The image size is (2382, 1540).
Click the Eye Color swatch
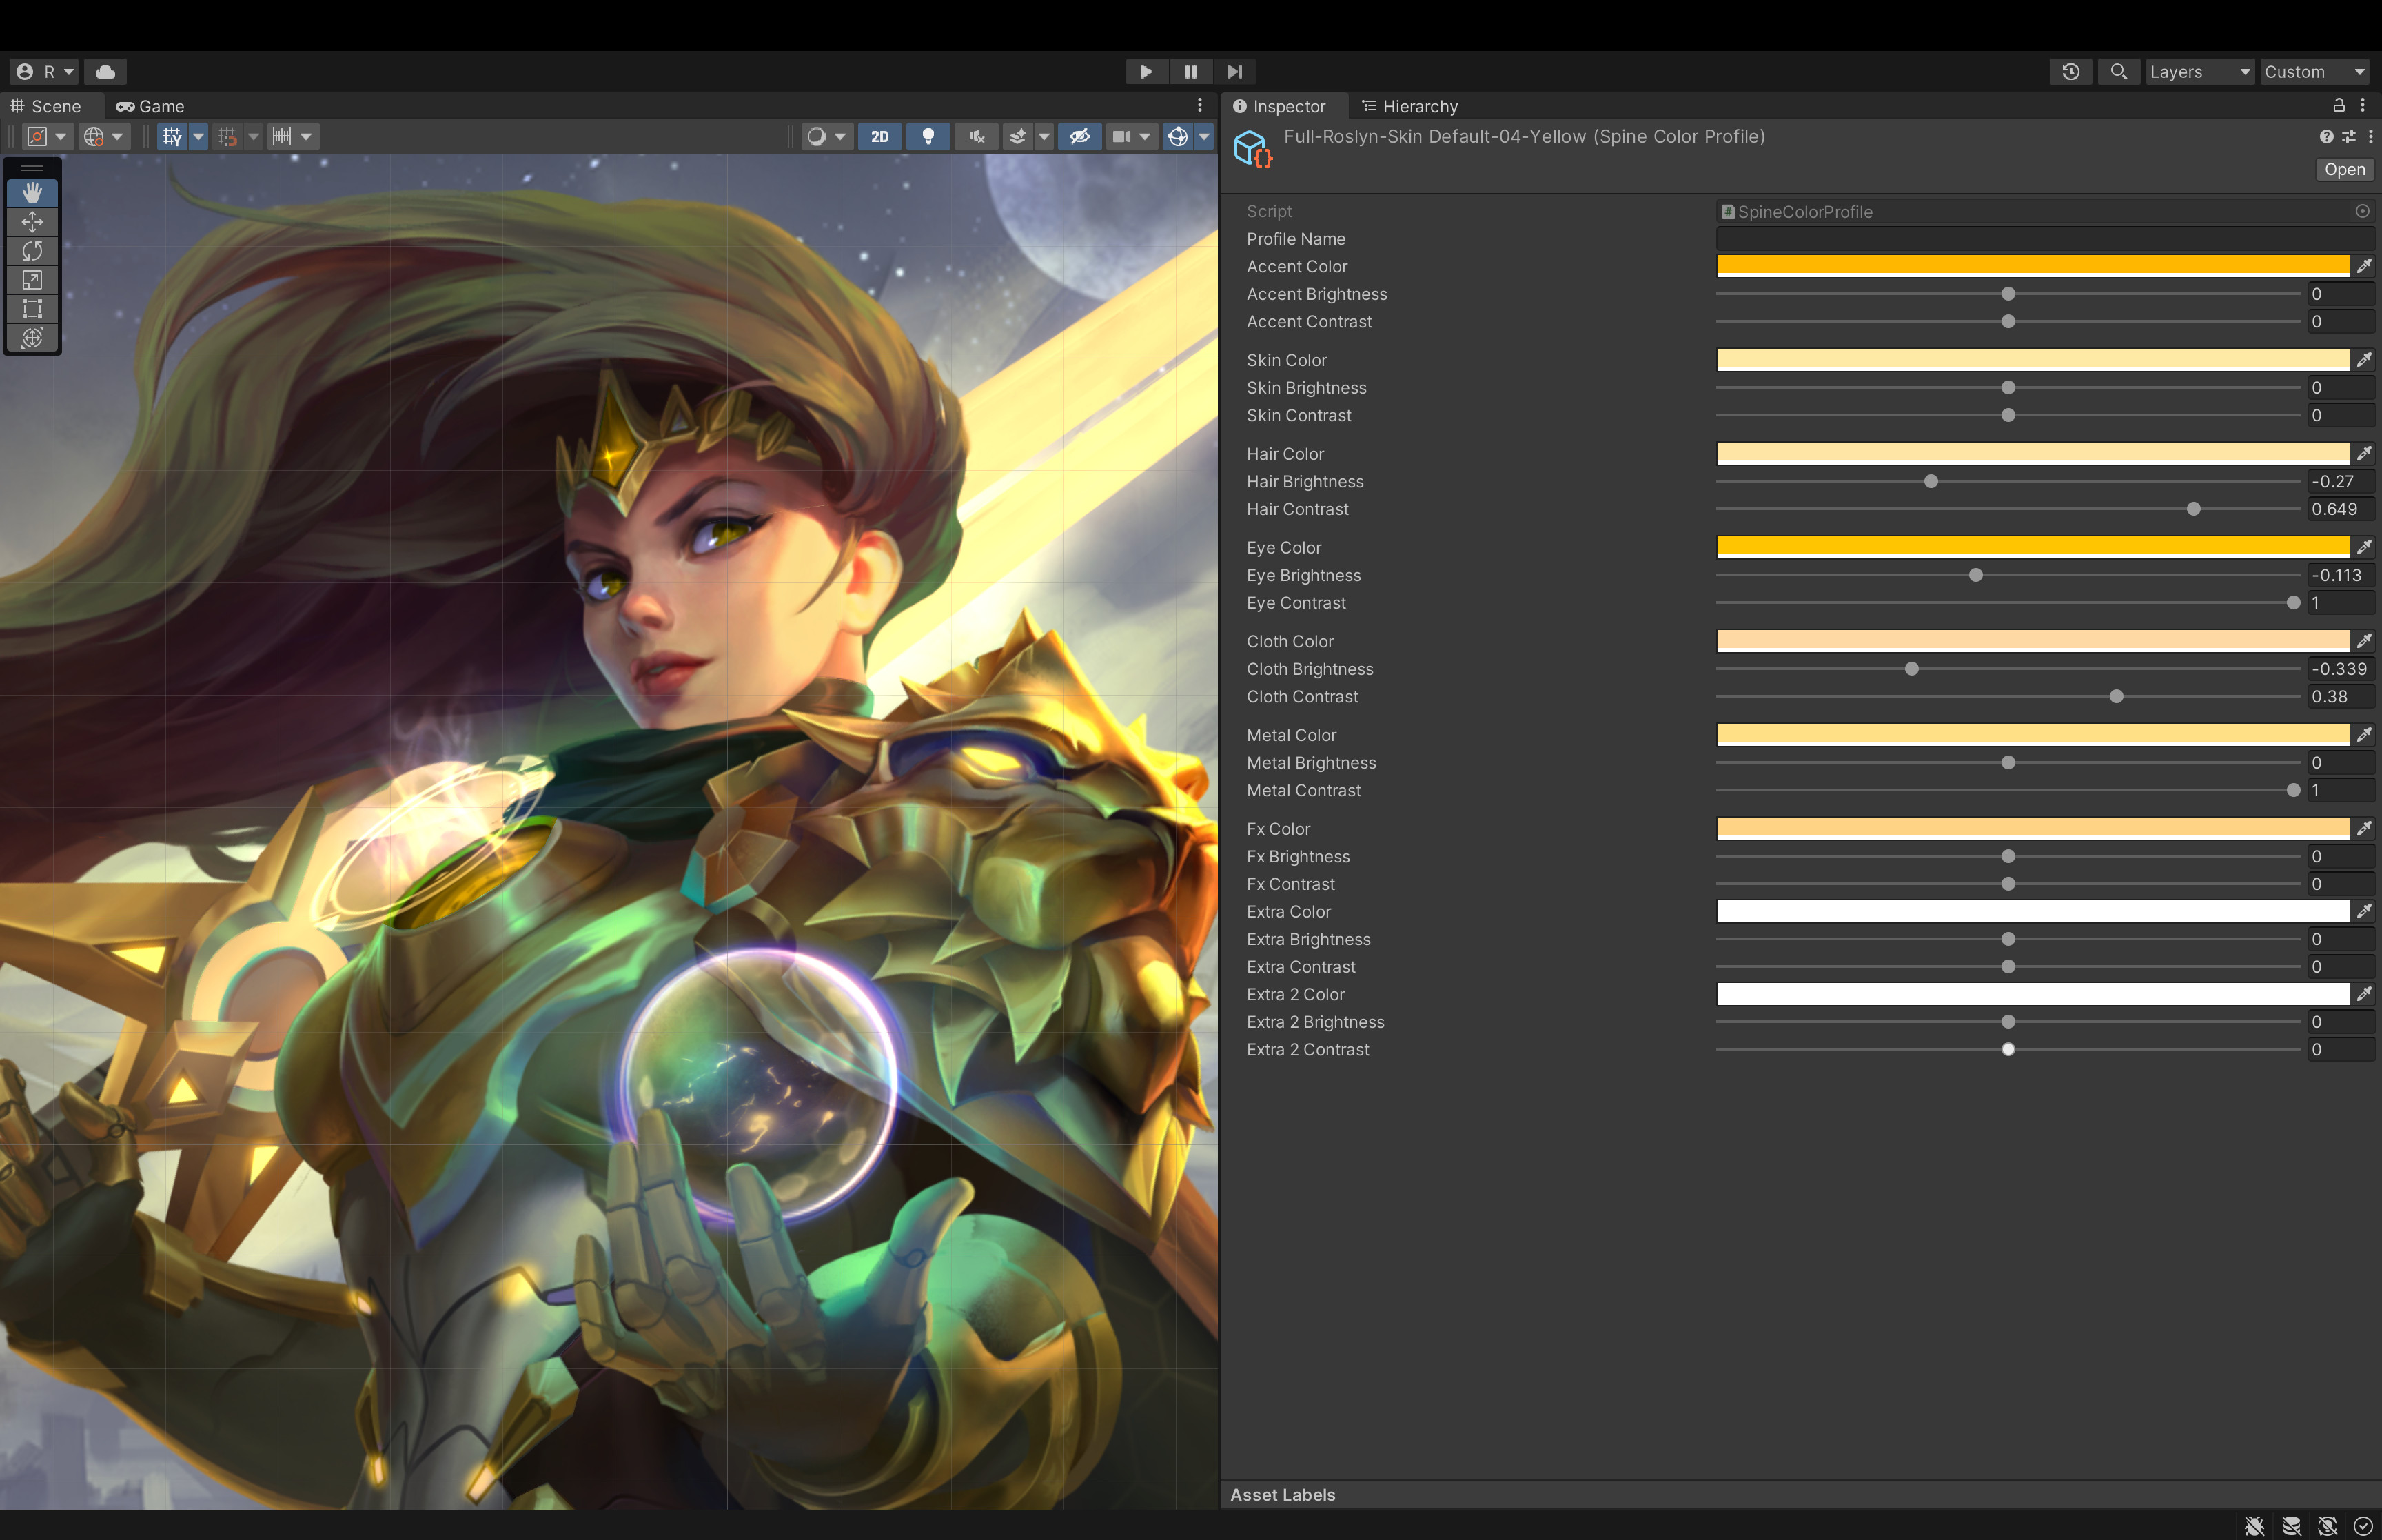click(2032, 547)
